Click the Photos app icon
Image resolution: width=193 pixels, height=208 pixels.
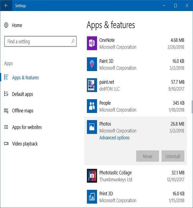pos(92,127)
